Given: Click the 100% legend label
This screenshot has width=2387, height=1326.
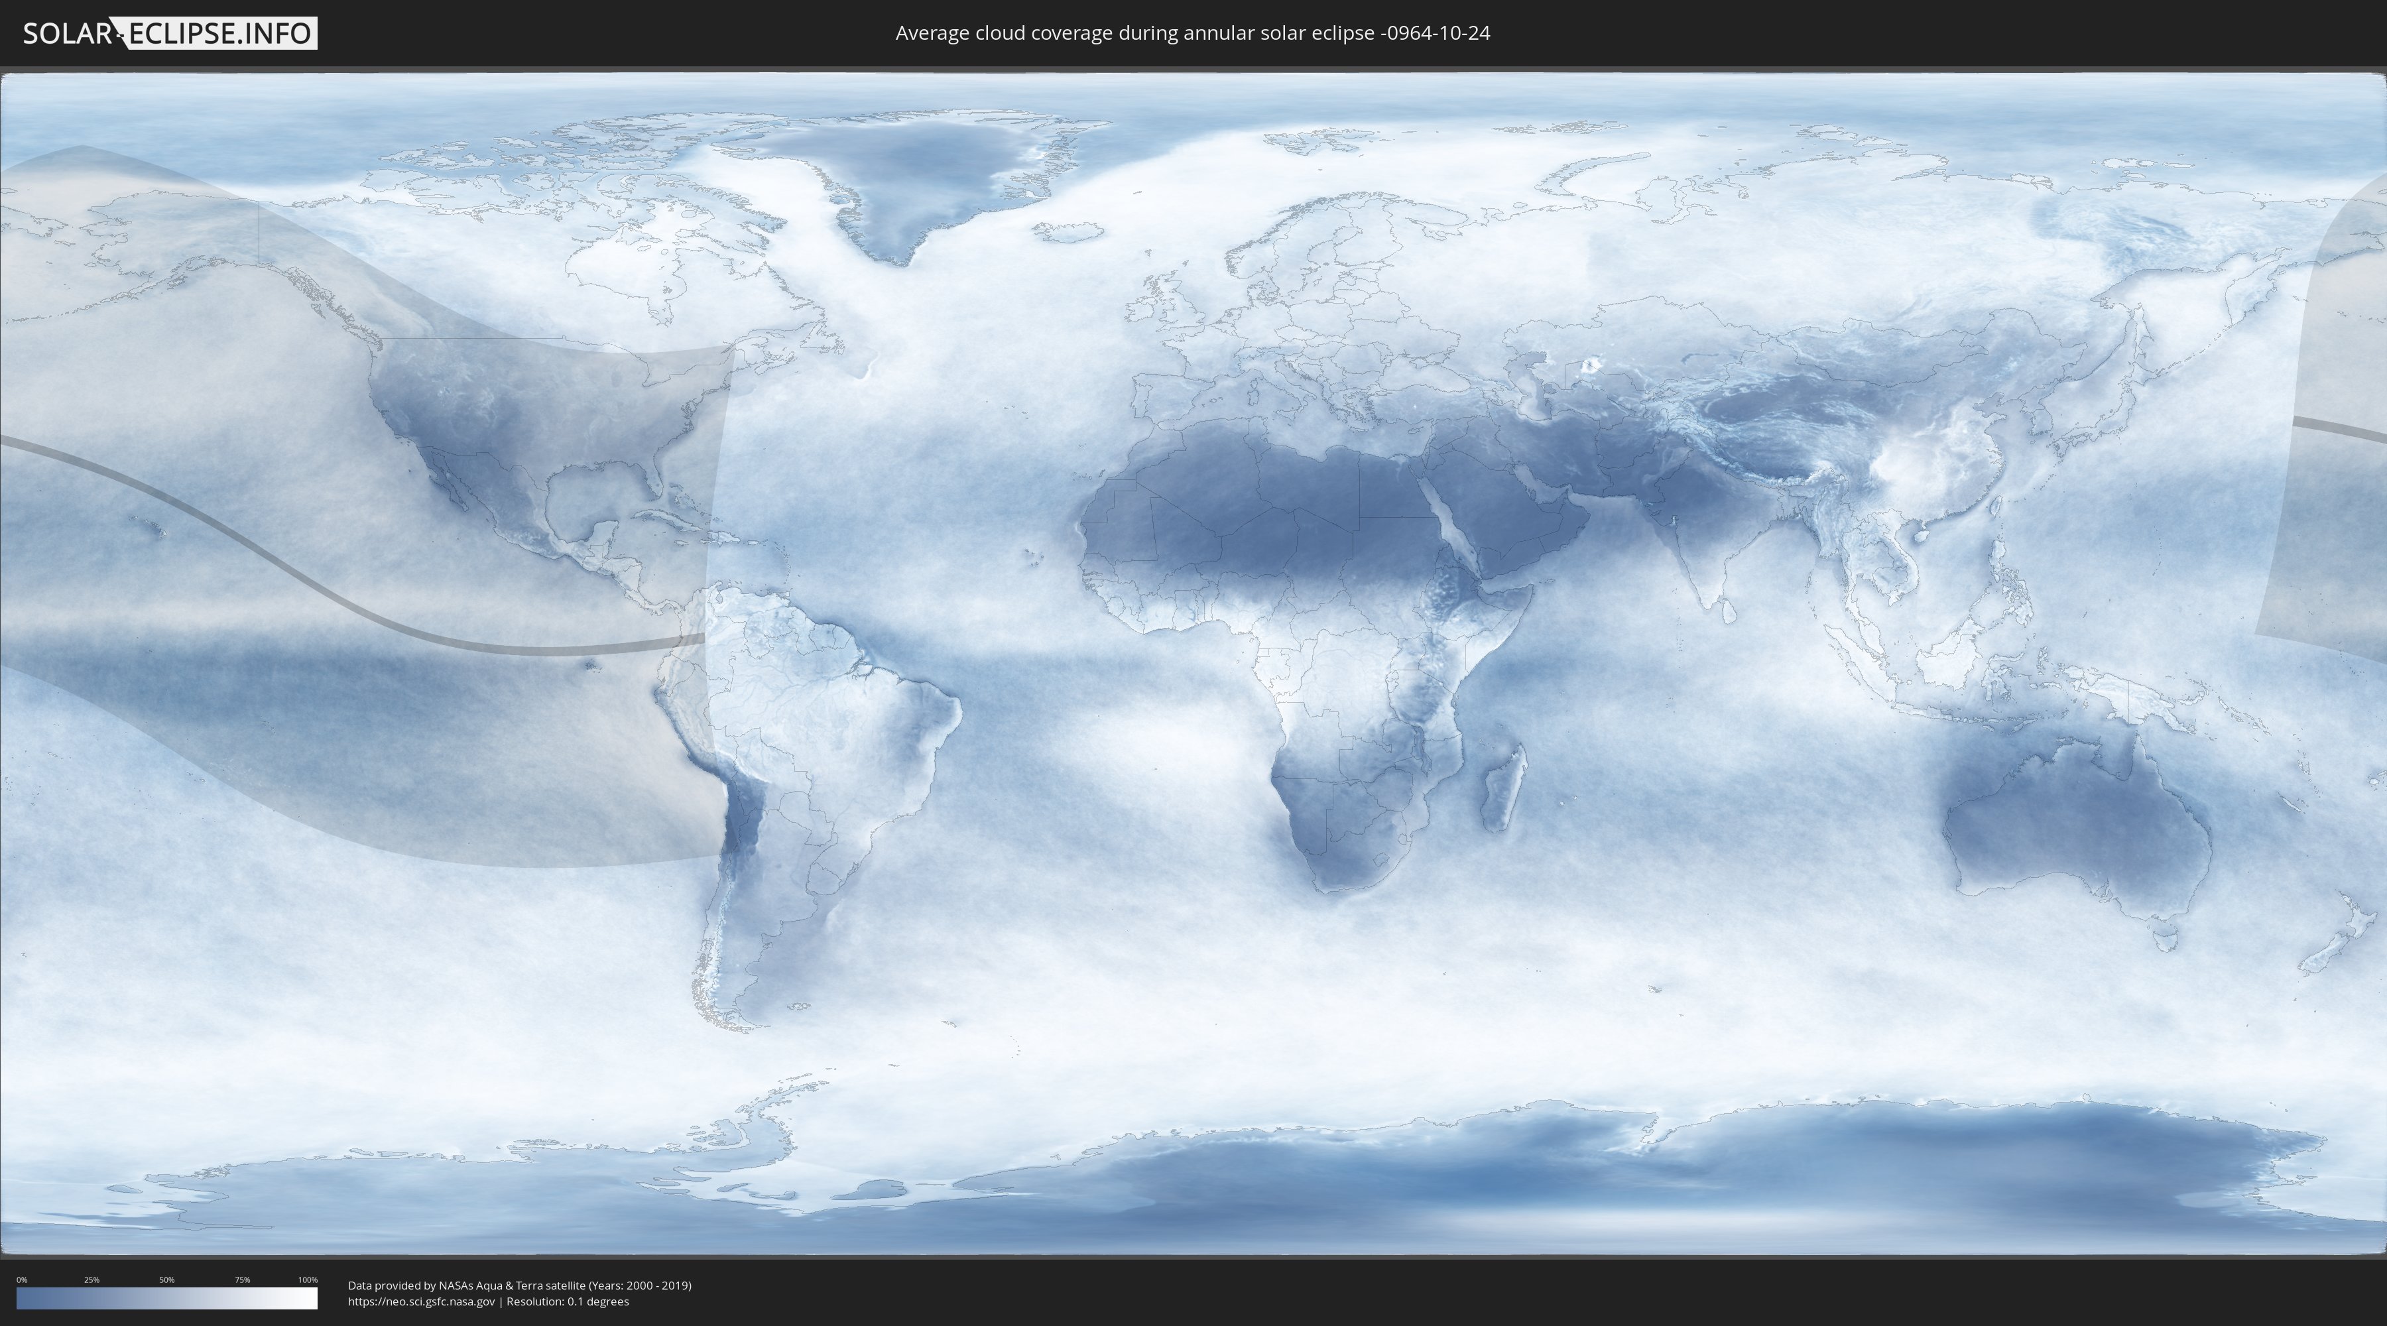Looking at the screenshot, I should click(x=308, y=1280).
